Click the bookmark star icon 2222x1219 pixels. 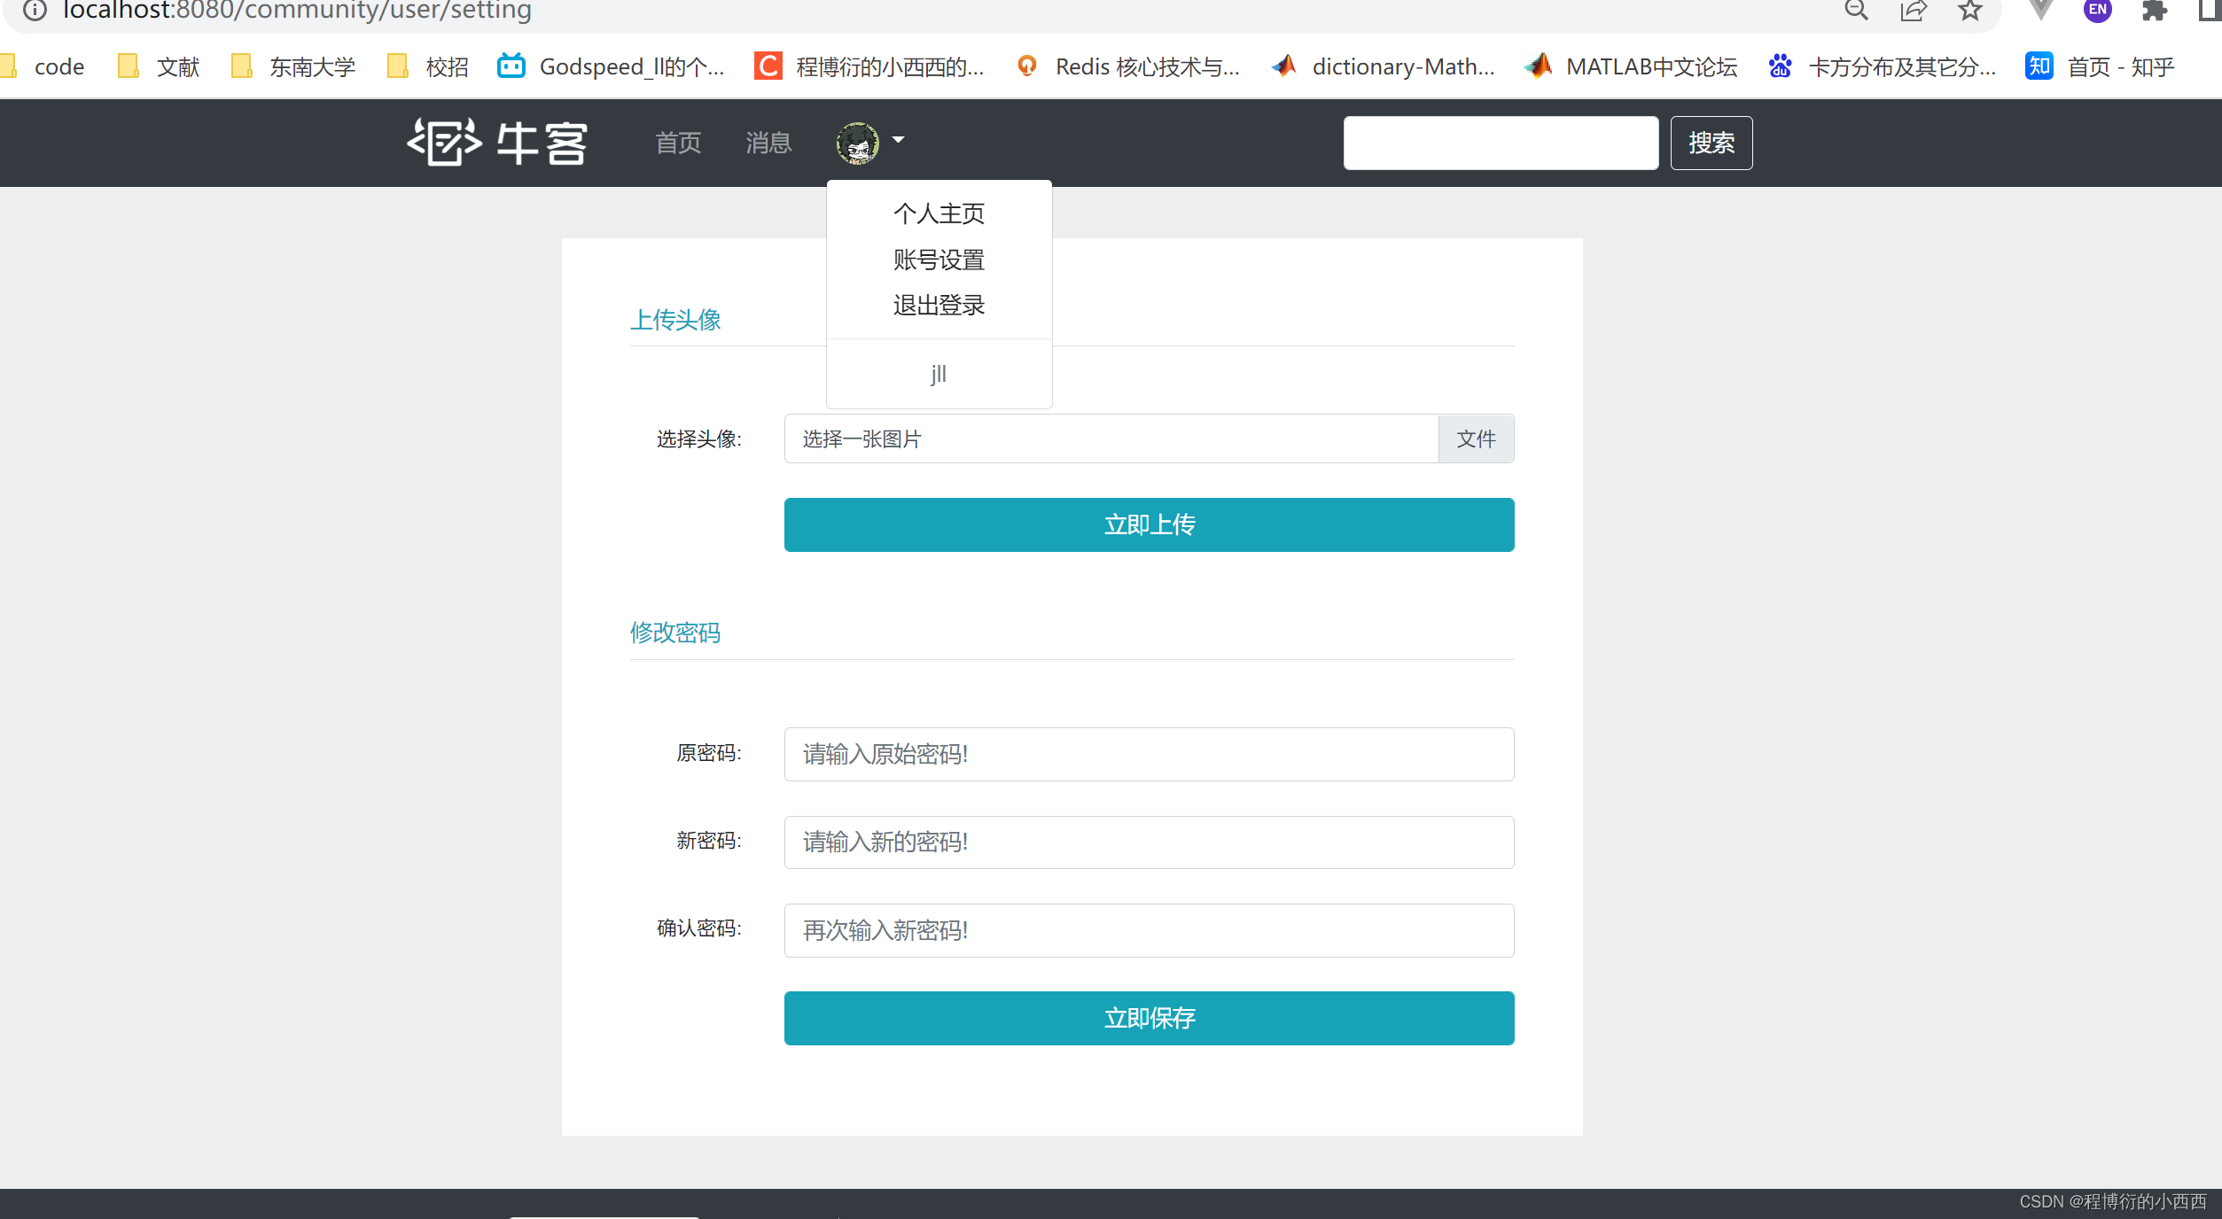click(1969, 11)
